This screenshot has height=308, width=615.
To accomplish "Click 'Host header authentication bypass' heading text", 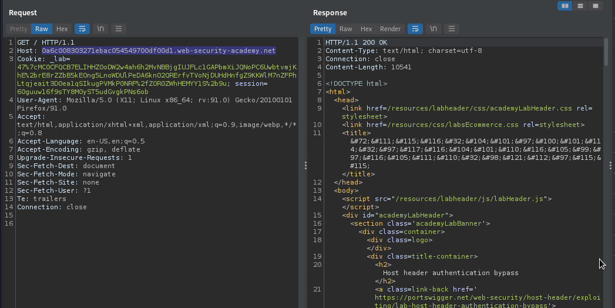I will click(x=451, y=273).
